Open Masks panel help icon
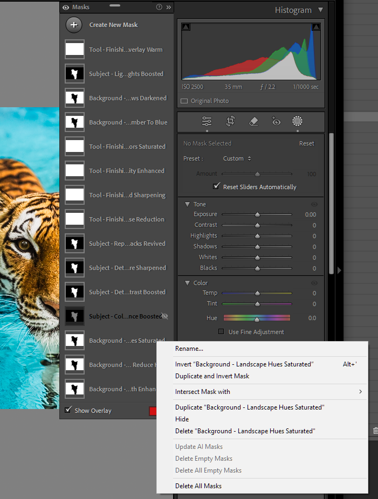Screen dimensions: 378x499 pyautogui.click(x=159, y=8)
